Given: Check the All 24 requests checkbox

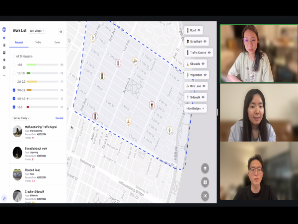Looking at the screenshot, I should [x=14, y=56].
